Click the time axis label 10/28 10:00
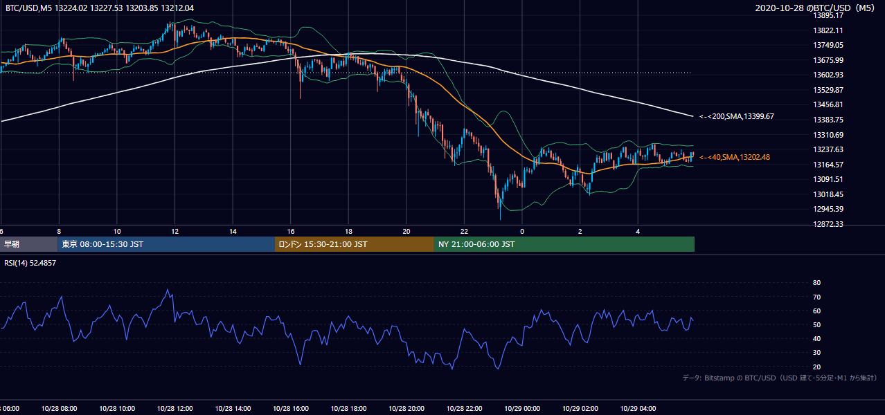This screenshot has height=415, width=885. pos(117,408)
